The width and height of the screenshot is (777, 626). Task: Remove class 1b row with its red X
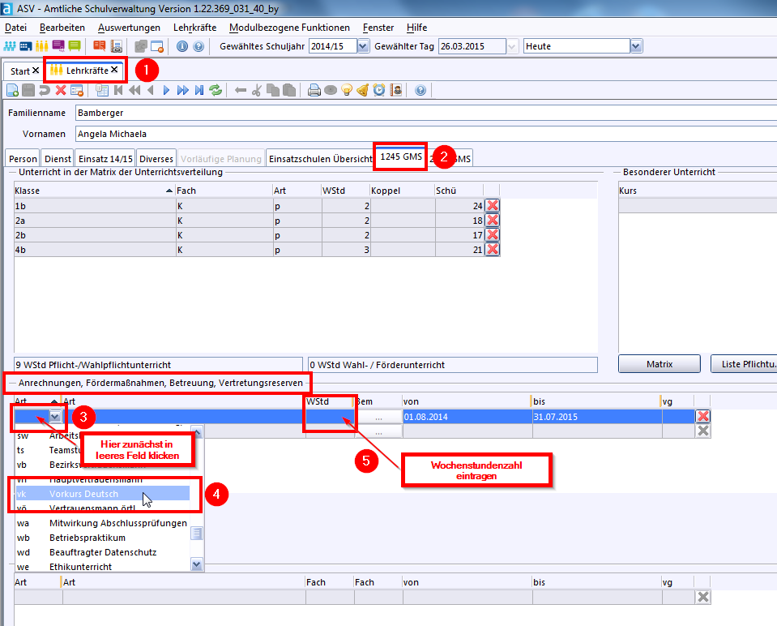point(492,205)
